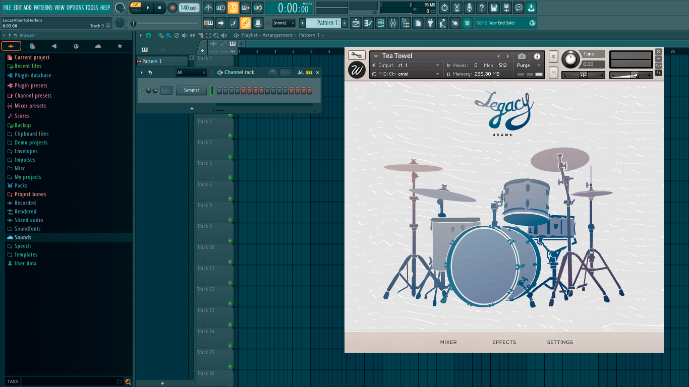Toggle Kontakt instrument Mute M button
Screen dimensions: 689x387
coord(553,74)
